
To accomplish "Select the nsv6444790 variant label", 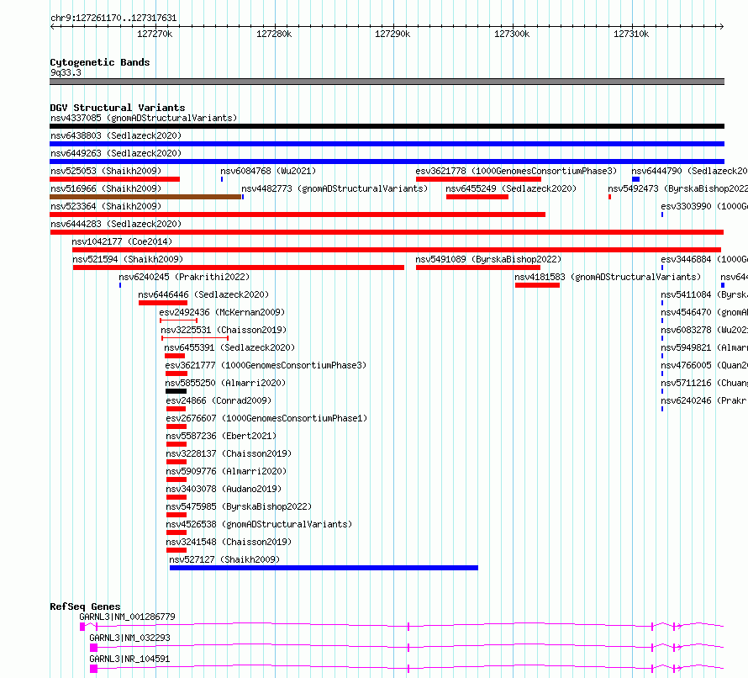I will [x=690, y=171].
